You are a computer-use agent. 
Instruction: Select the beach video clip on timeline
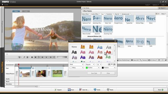[x=25, y=74]
